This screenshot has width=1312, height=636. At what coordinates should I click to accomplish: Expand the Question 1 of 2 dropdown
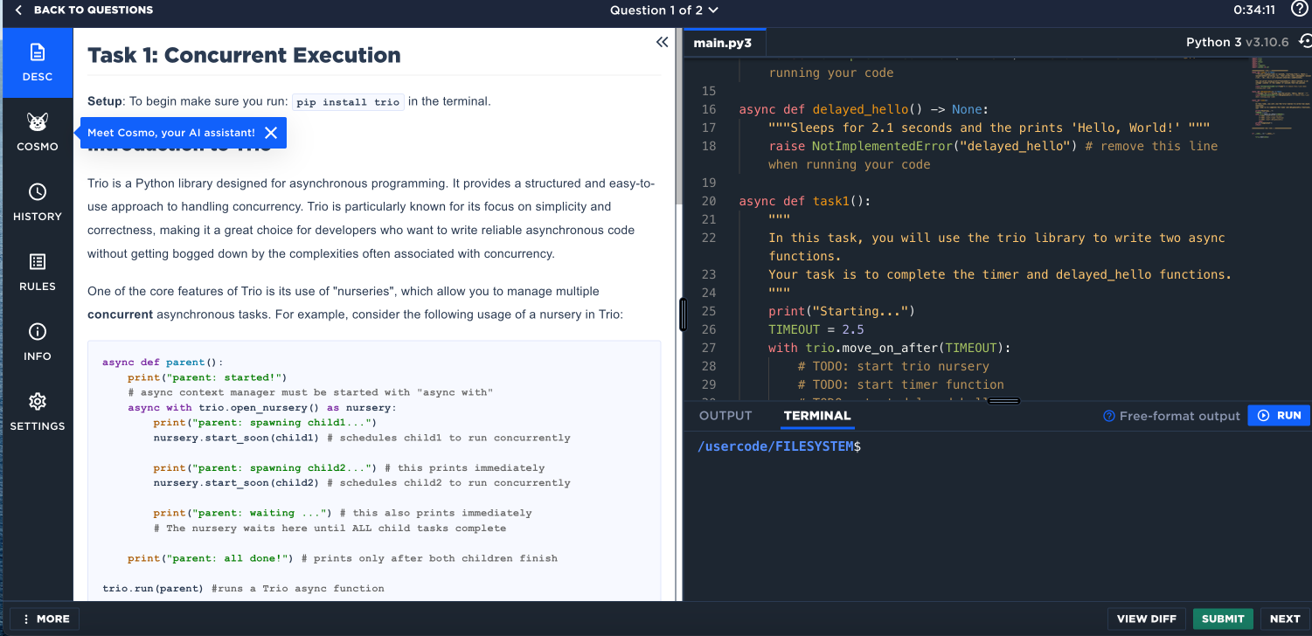coord(664,10)
